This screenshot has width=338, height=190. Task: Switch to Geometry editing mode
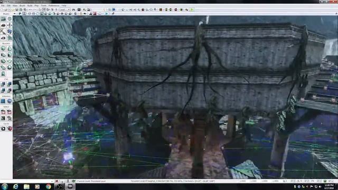click(10, 19)
